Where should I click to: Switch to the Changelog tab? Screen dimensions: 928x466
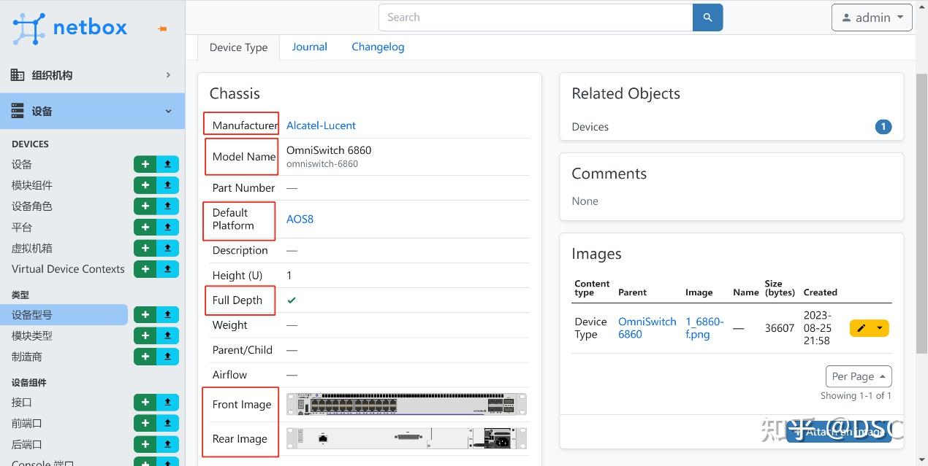point(378,47)
